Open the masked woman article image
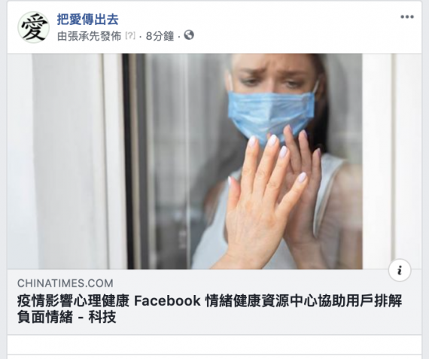The width and height of the screenshot is (429, 359). point(214,162)
